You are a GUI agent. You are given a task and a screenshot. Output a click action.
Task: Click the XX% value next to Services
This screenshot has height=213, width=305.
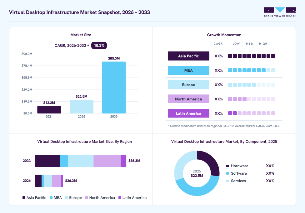point(270,181)
